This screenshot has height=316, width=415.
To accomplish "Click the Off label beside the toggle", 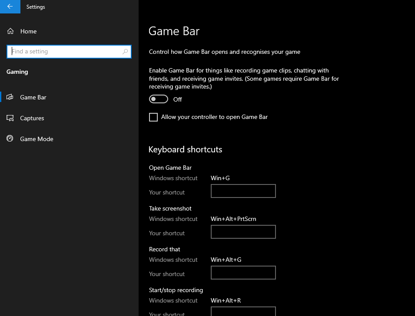I will [x=178, y=99].
